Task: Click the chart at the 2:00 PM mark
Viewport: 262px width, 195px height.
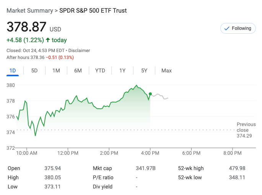Action: pos(109,115)
